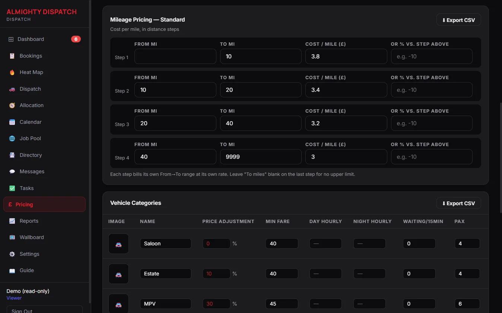Click the Calendar icon in sidebar
This screenshot has height=313, width=502.
(x=12, y=122)
